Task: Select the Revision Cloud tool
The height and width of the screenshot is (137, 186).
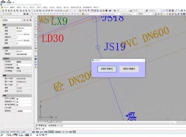Action: 36,37
